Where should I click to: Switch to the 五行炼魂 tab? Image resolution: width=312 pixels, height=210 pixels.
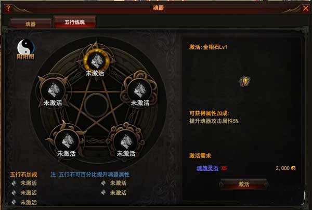pyautogui.click(x=75, y=22)
